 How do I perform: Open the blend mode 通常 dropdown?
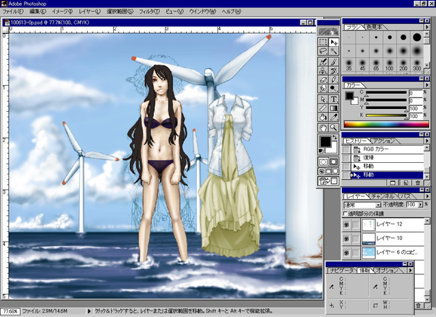point(378,205)
